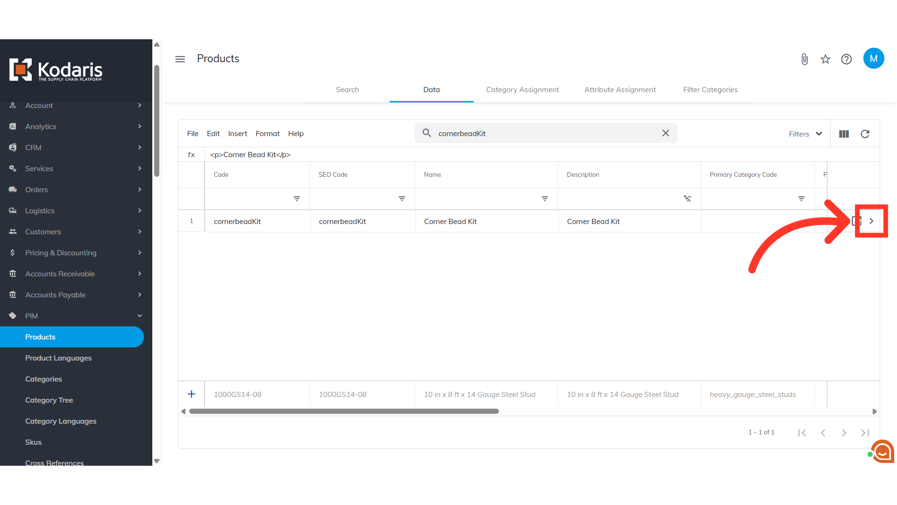Toggle the Code column filter icon
The height and width of the screenshot is (505, 897).
coord(297,199)
